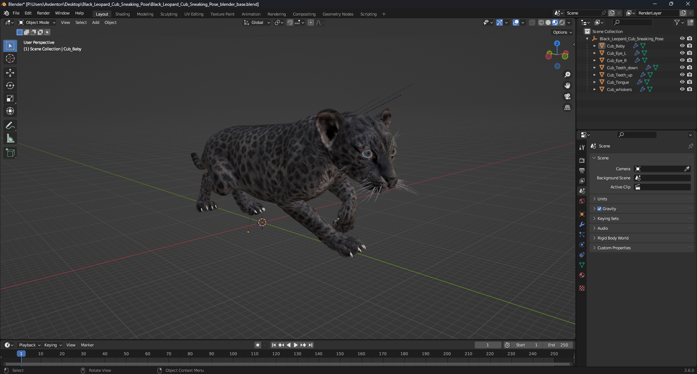Select the Add Cube tool
This screenshot has height=374, width=697.
tap(10, 153)
